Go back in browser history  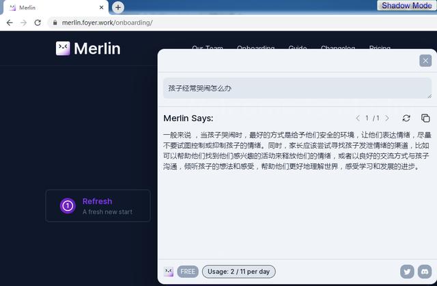point(10,22)
